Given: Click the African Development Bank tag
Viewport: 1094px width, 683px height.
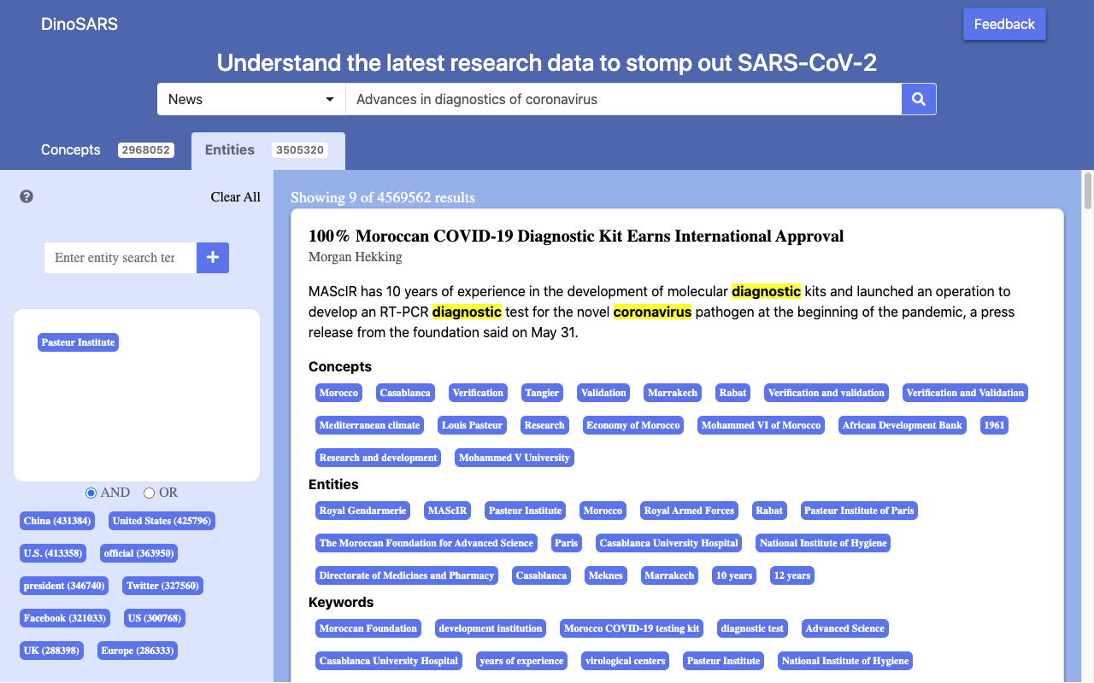Looking at the screenshot, I should (902, 425).
